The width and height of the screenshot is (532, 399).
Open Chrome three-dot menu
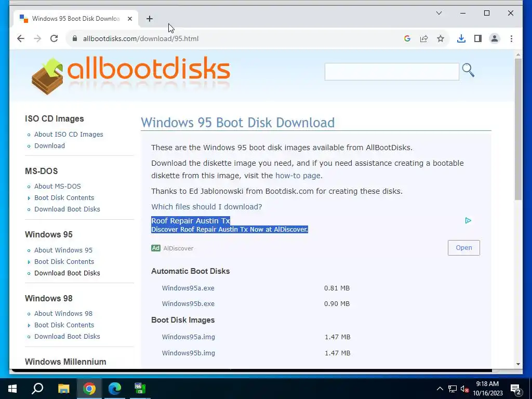pos(511,38)
